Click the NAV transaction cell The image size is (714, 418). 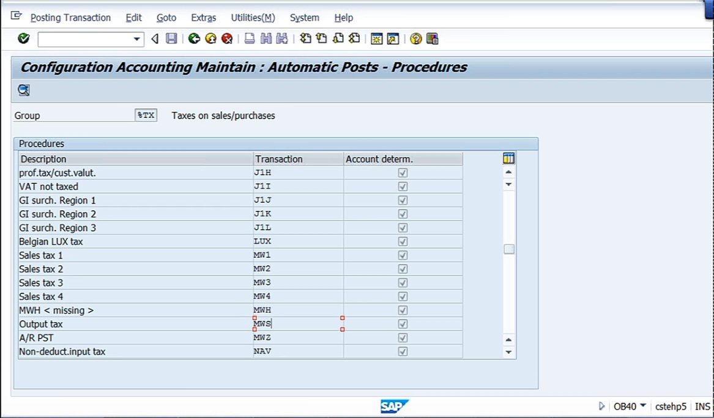(298, 351)
